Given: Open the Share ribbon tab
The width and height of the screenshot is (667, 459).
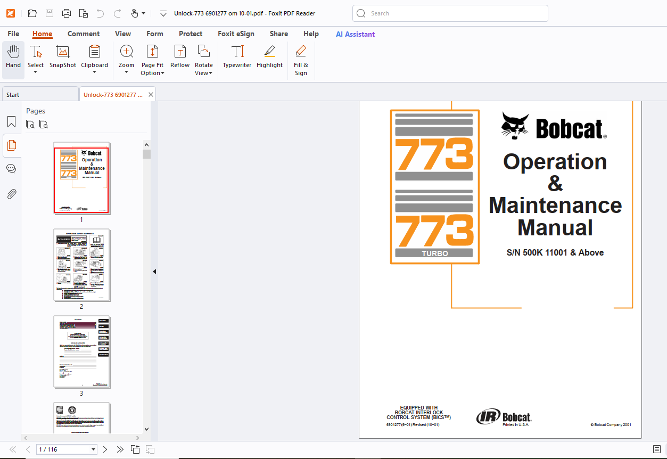Looking at the screenshot, I should click(279, 34).
